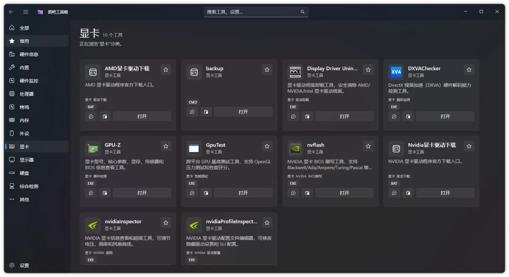
Task: Click the shield window icon on Display Driver Uninstaller card
Action: [307, 116]
